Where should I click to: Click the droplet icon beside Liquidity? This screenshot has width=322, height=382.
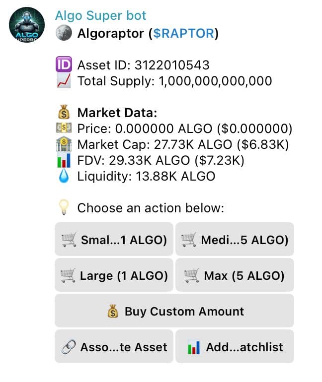tap(63, 176)
